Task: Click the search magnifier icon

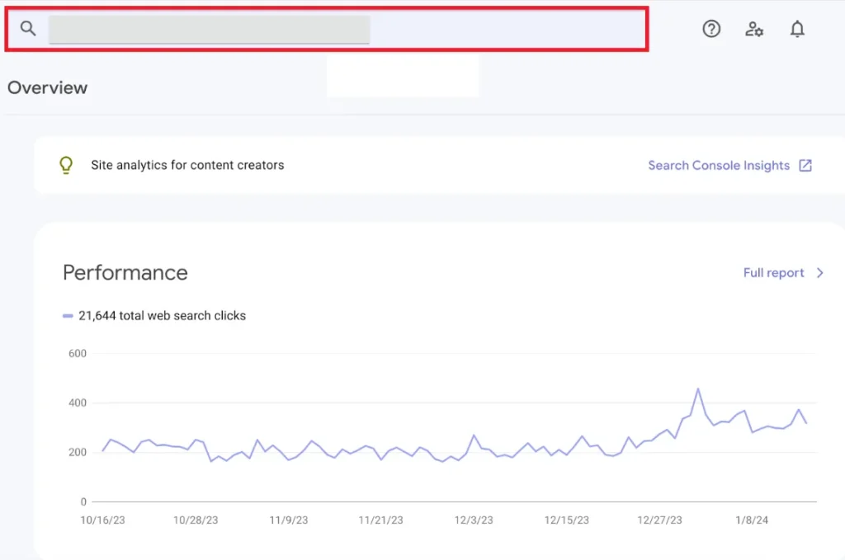Action: [x=28, y=29]
